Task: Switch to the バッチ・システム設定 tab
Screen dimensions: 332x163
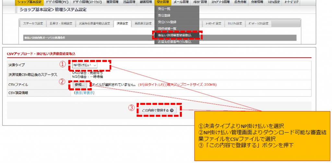Action: [x=258, y=24]
